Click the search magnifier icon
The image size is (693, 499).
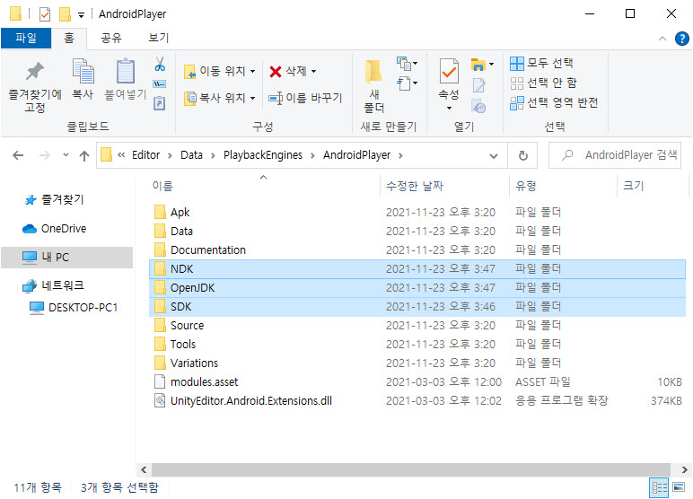click(x=567, y=155)
